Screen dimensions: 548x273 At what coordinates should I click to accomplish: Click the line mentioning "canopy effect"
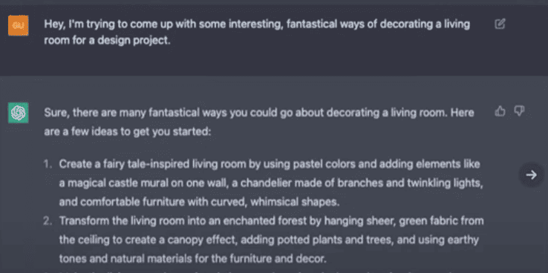point(268,240)
